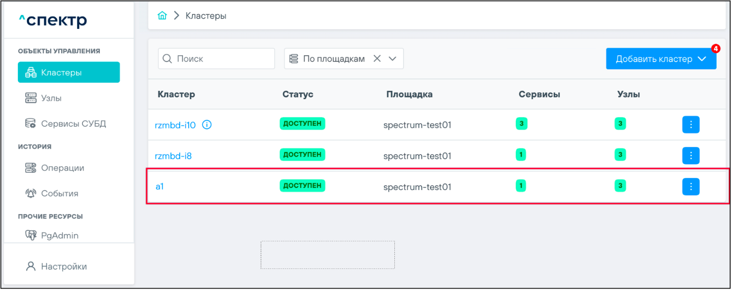Open the three-dot menu for rzmbd-i8
The image size is (731, 290).
click(691, 155)
